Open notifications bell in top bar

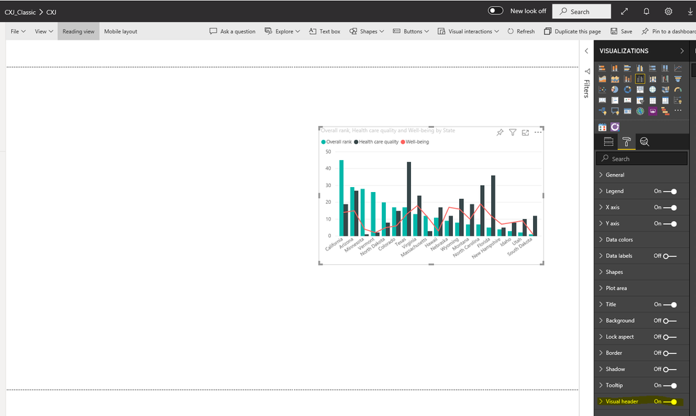647,12
